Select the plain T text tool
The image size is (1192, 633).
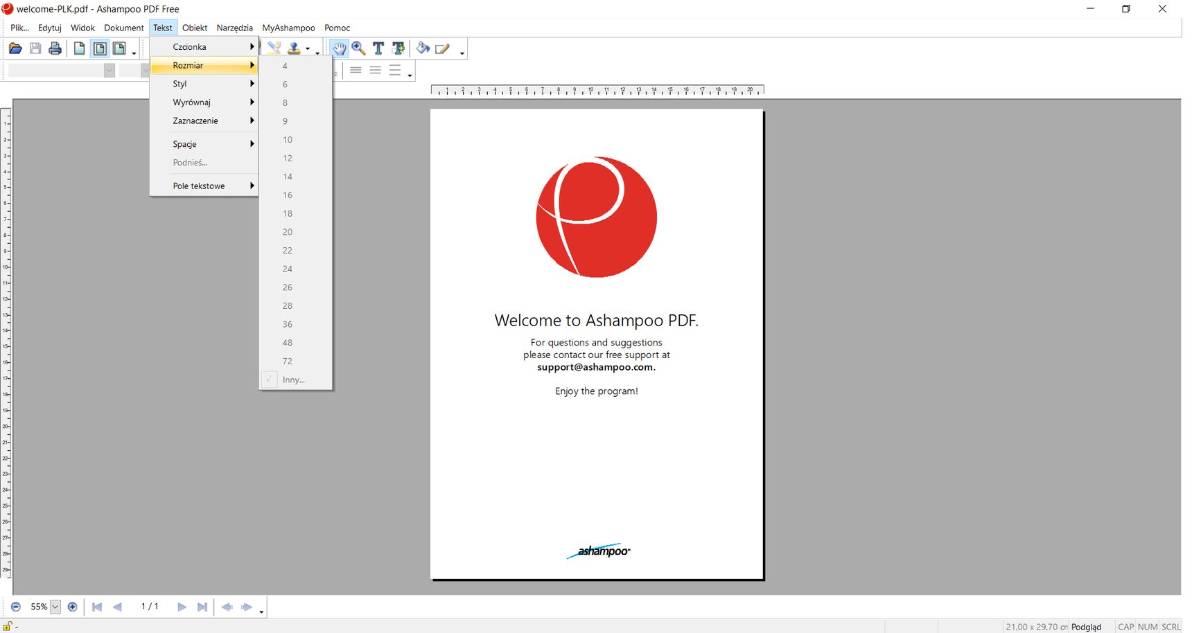(378, 48)
